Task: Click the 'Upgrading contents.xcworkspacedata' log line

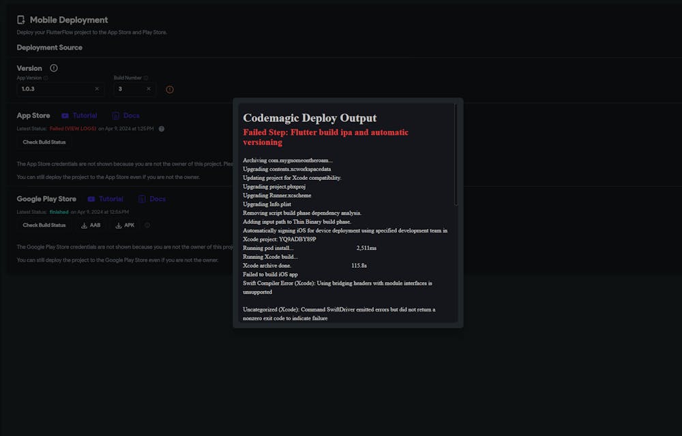Action: pos(286,169)
